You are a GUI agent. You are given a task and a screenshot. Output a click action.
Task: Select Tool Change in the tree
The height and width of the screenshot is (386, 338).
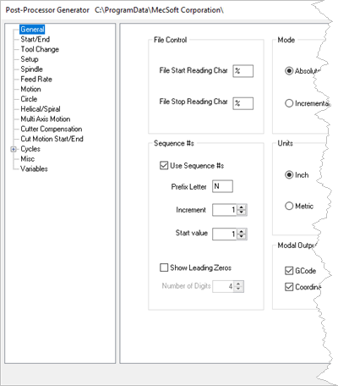coord(40,49)
